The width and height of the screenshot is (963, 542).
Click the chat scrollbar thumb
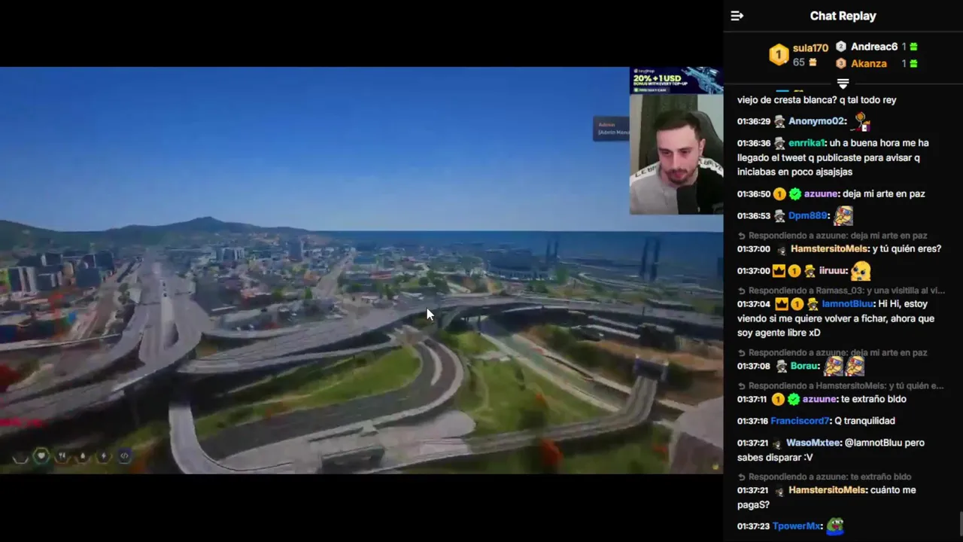point(961,525)
